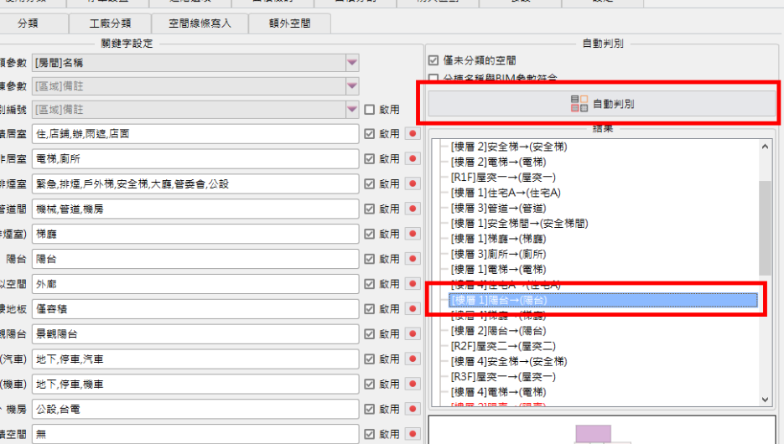This screenshot has height=444, width=784.
Task: Enable the 啟用 checkbox beside the third [區域]備註 dropdown
Action: pyautogui.click(x=369, y=110)
